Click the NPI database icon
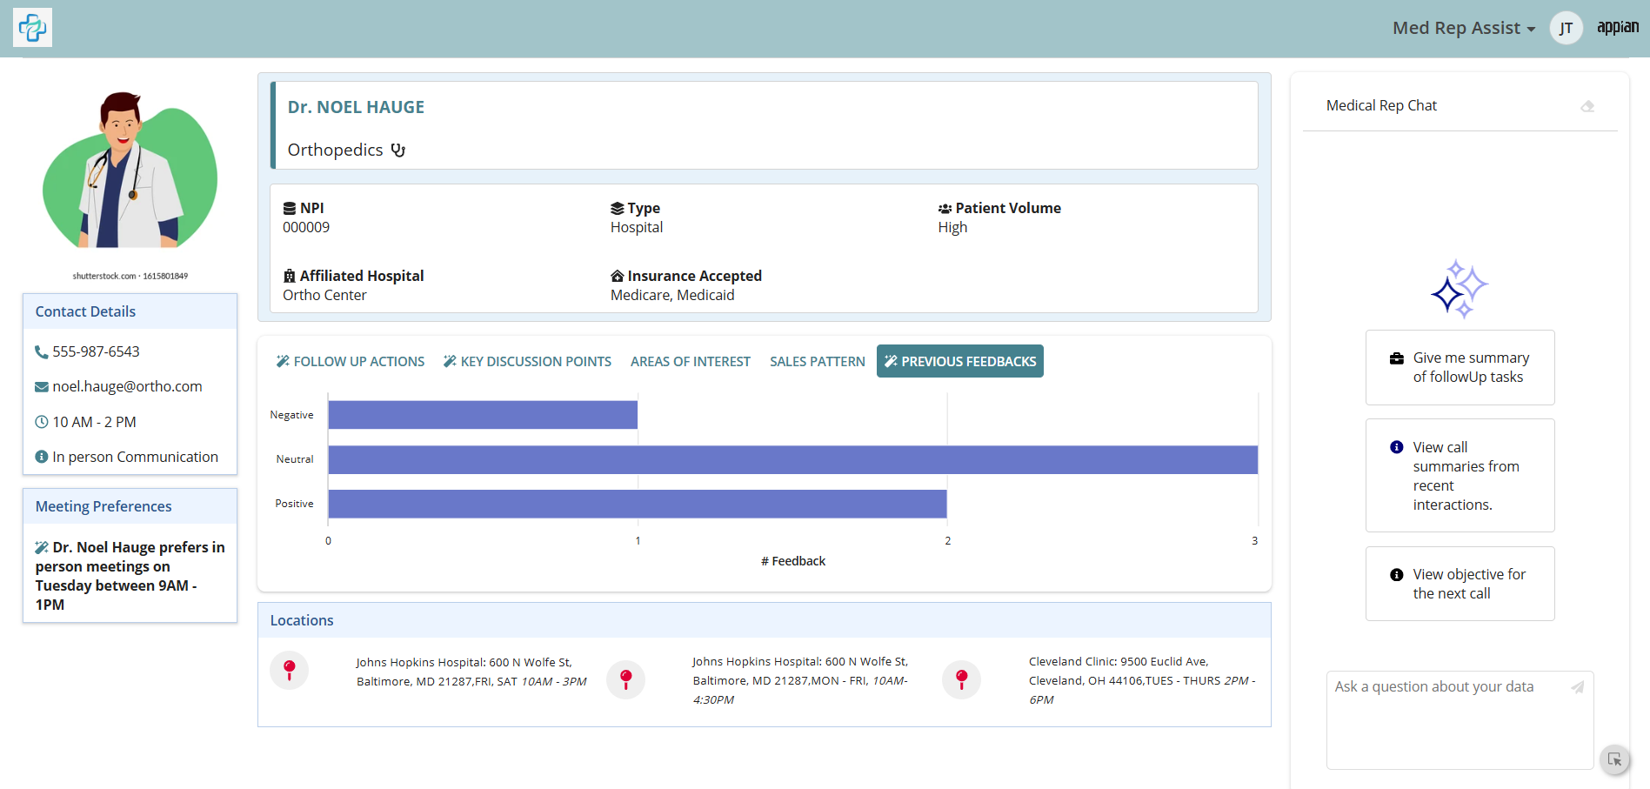Viewport: 1650px width, 789px height. pos(290,209)
